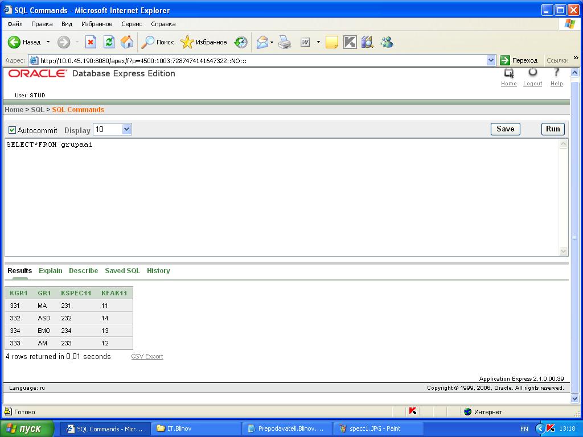This screenshot has width=583, height=437.
Task: Click the SQL text area scrollbar down arrow
Action: 564,251
